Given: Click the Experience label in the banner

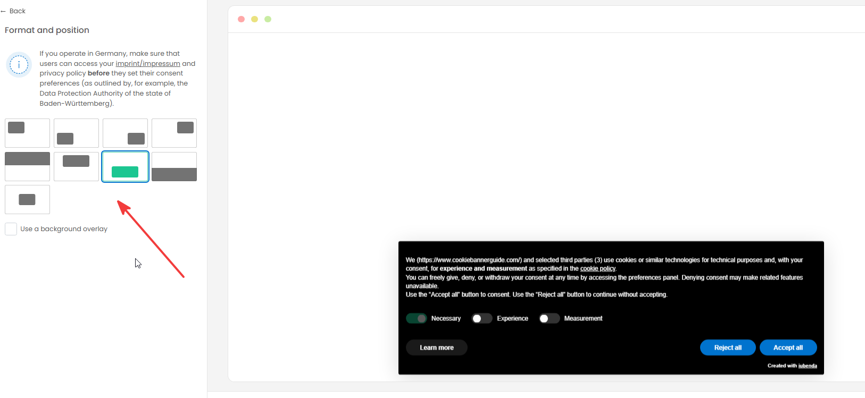Looking at the screenshot, I should coord(512,318).
